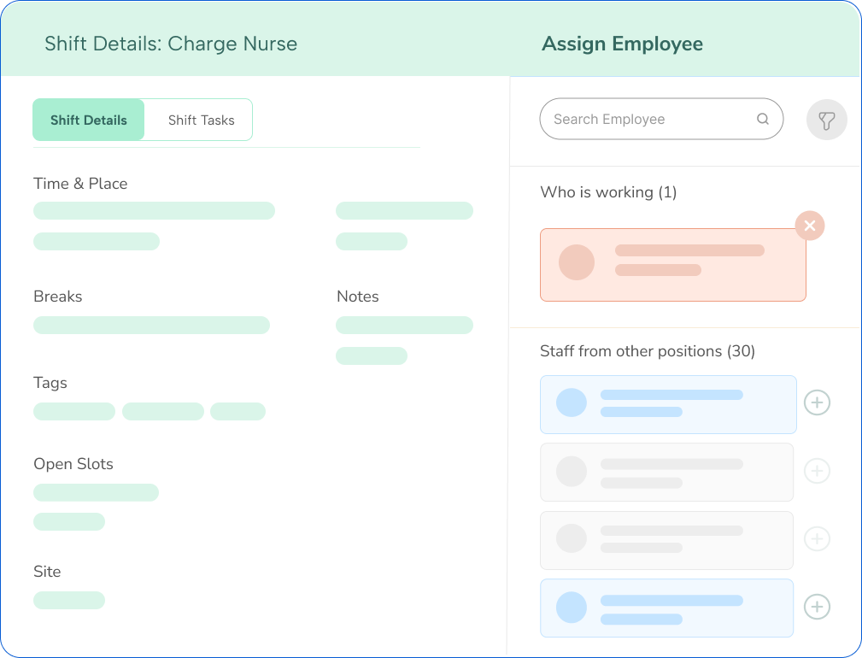The height and width of the screenshot is (658, 862).
Task: Click the first line under Notes
Action: [404, 326]
